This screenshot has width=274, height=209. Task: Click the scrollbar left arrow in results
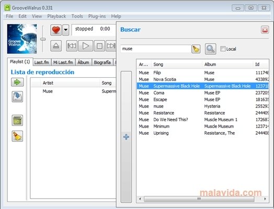coord(140,199)
